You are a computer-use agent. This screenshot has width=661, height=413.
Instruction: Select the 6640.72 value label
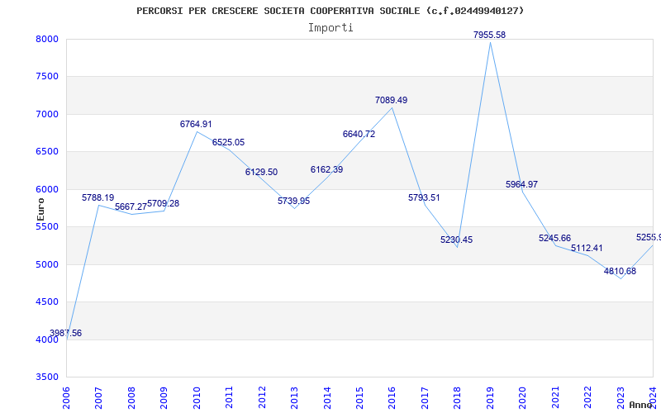click(x=359, y=135)
